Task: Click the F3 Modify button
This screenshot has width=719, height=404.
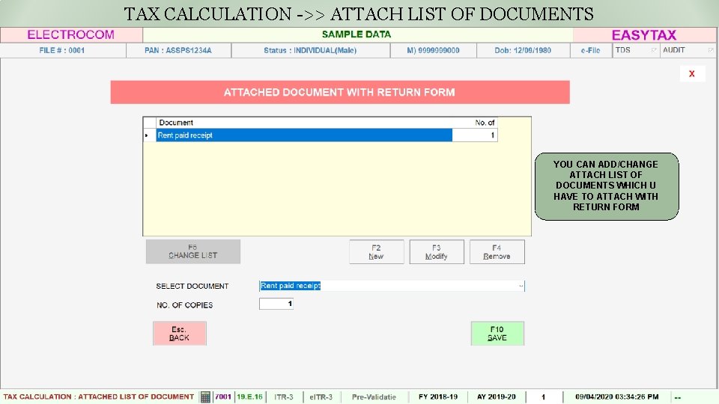Action: pos(437,252)
